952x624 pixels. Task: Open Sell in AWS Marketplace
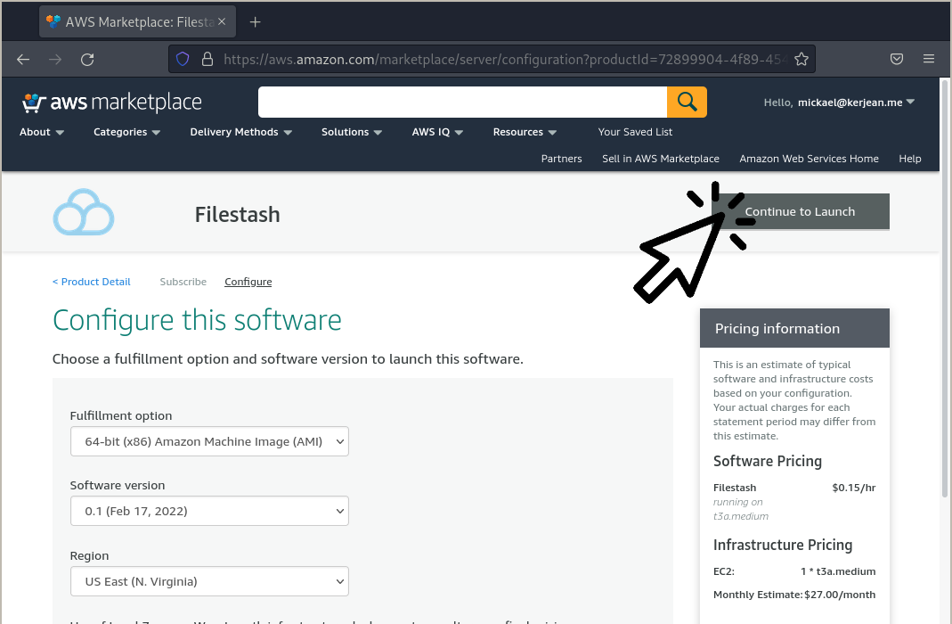[661, 159]
